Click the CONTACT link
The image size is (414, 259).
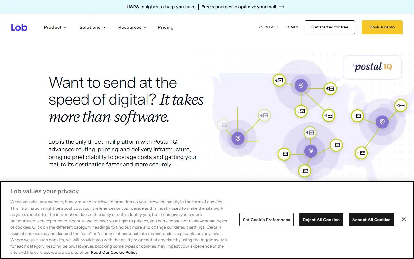pyautogui.click(x=269, y=27)
